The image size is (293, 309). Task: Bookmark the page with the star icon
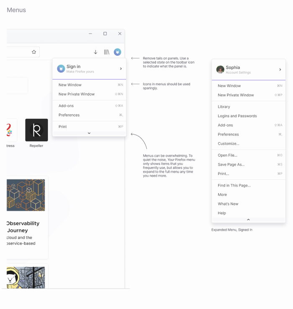(x=34, y=52)
